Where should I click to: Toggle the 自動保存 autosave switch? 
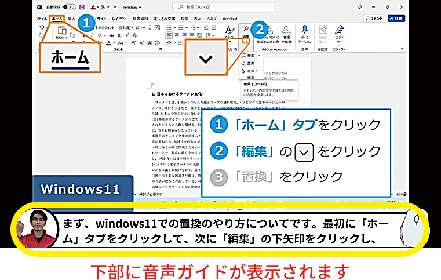(69, 7)
